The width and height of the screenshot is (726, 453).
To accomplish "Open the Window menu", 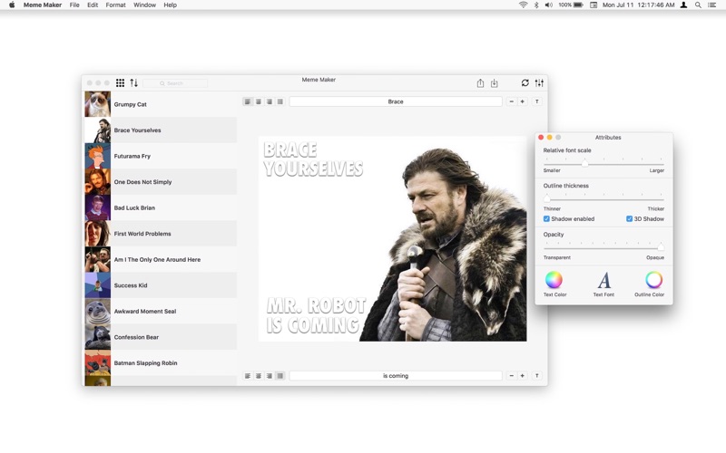I will point(144,5).
